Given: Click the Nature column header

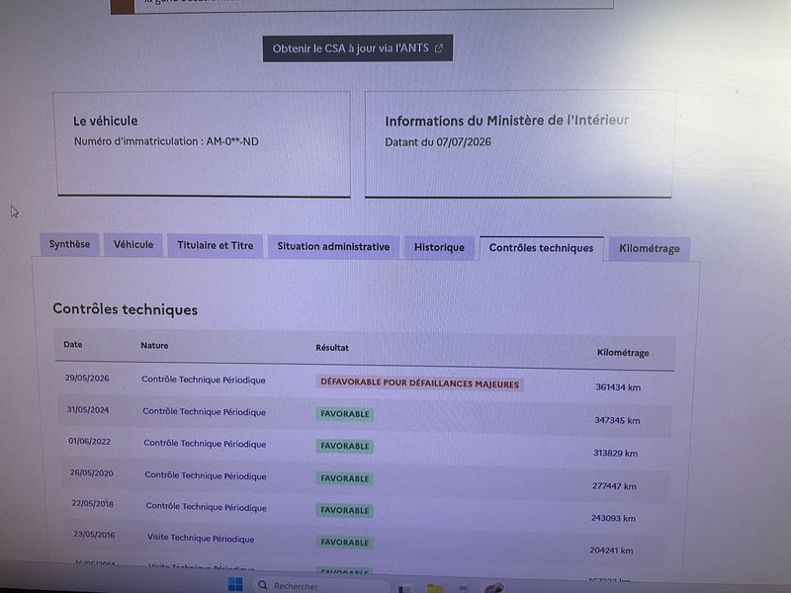Looking at the screenshot, I should click(154, 345).
